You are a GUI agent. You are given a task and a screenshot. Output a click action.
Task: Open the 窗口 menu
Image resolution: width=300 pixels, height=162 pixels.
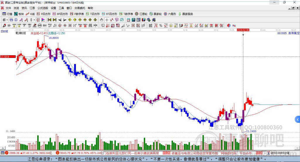click(x=69, y=8)
